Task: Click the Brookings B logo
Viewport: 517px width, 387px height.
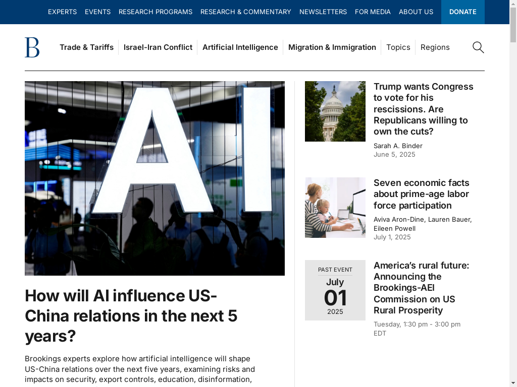Action: pyautogui.click(x=32, y=47)
